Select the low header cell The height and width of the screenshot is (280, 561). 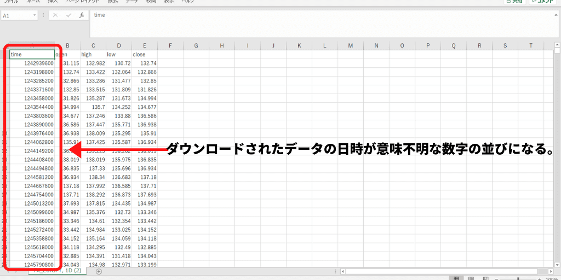(x=119, y=55)
